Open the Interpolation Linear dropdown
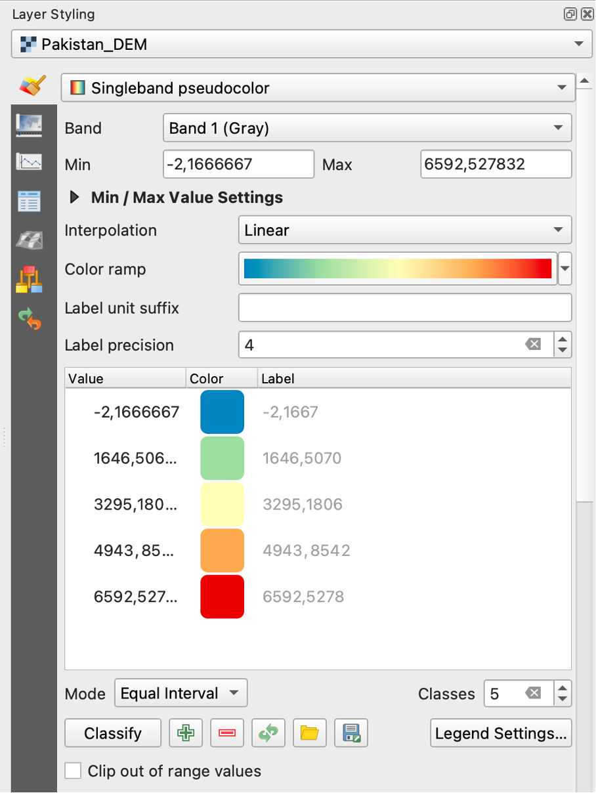 404,230
